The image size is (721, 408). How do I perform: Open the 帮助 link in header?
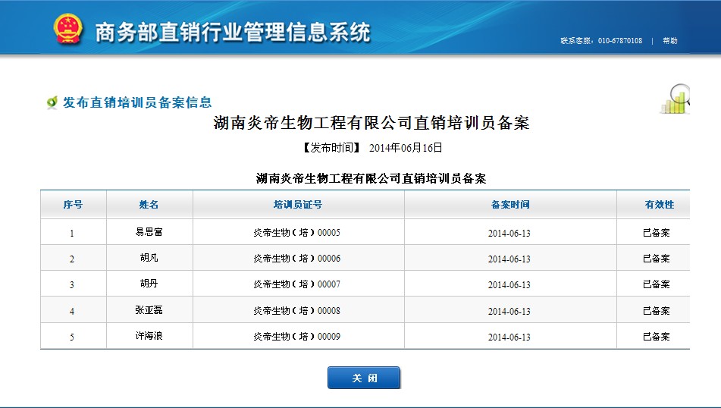(x=669, y=41)
